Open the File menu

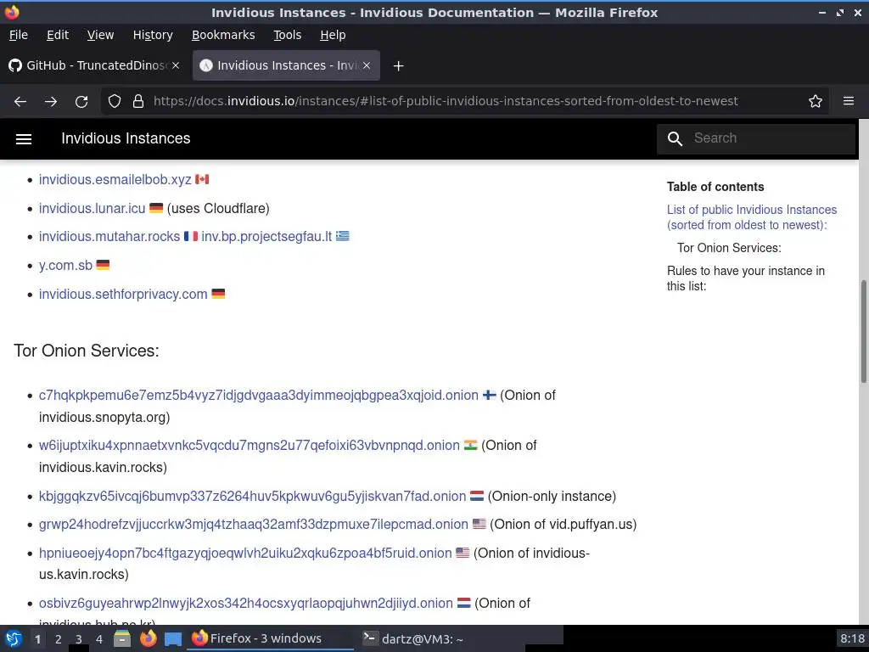click(19, 35)
